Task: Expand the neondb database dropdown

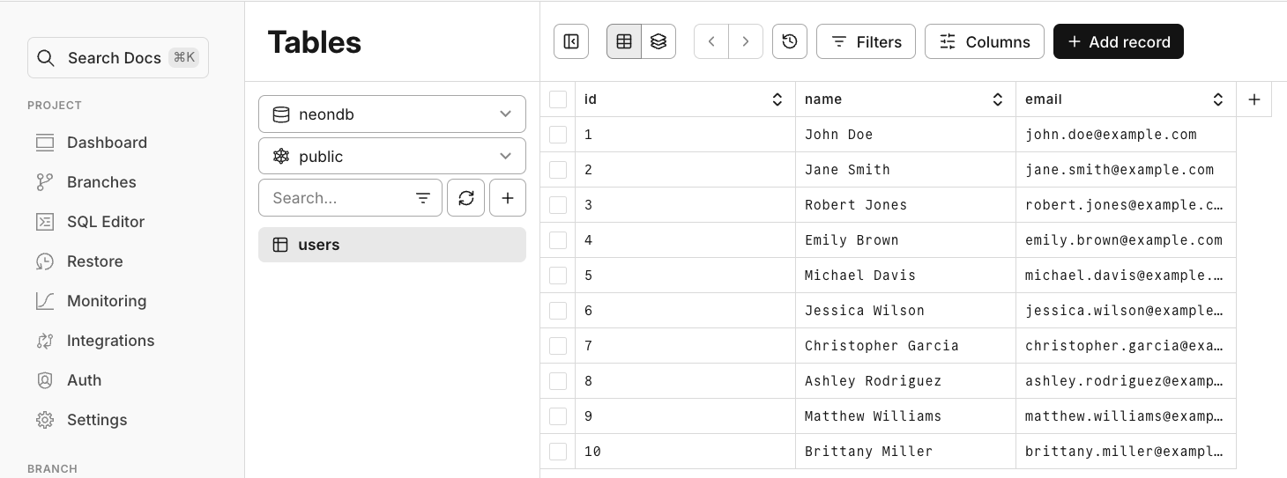Action: (392, 114)
